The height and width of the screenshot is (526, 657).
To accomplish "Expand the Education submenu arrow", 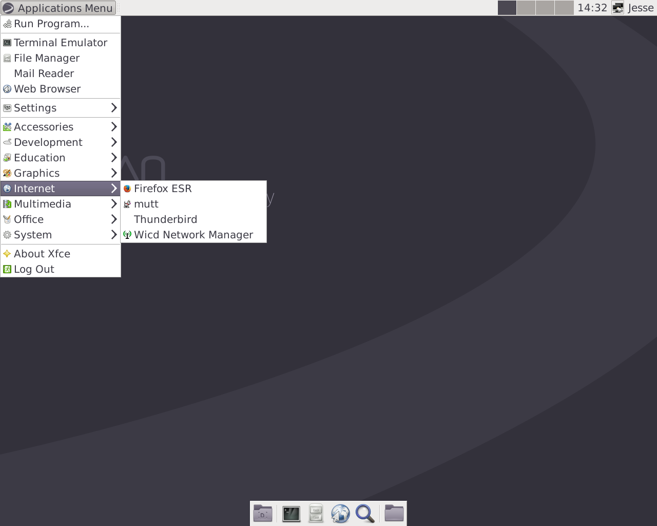I will [x=114, y=158].
